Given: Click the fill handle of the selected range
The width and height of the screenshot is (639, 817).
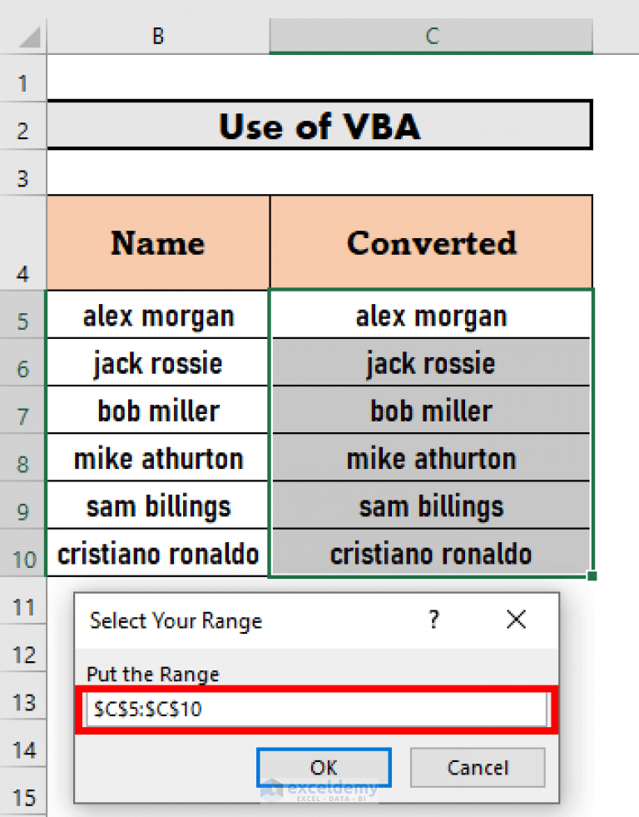Looking at the screenshot, I should pyautogui.click(x=592, y=575).
